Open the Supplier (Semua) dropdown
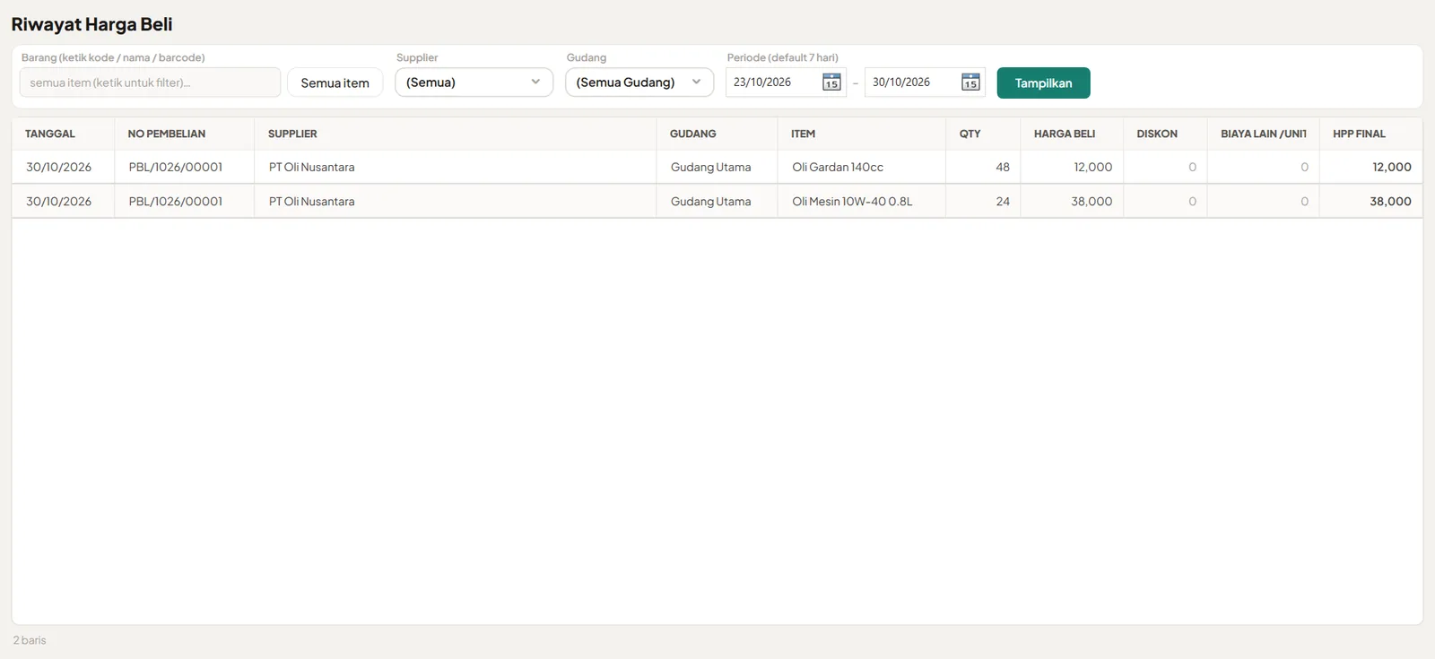This screenshot has height=659, width=1435. click(x=474, y=82)
